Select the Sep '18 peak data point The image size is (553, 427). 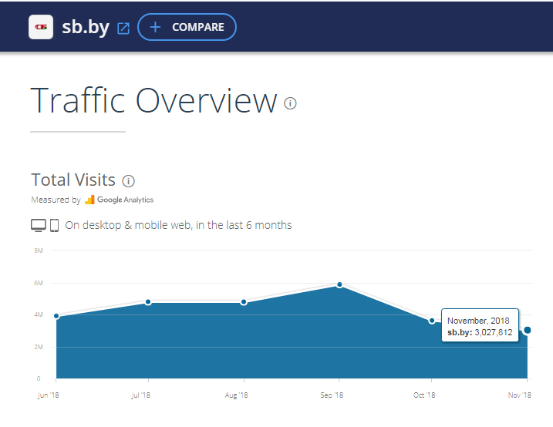(x=339, y=284)
